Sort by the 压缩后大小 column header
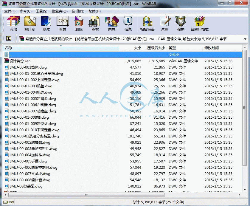 [x=155, y=48]
